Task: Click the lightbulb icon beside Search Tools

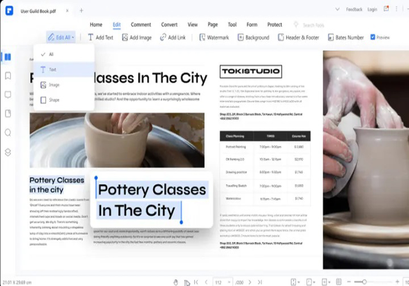Action: point(296,25)
